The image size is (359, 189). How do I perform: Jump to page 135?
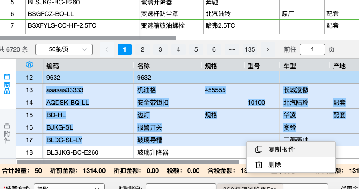pos(250,49)
